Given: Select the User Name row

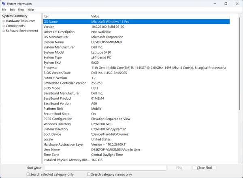Looking at the screenshot, I should (x=136, y=150).
